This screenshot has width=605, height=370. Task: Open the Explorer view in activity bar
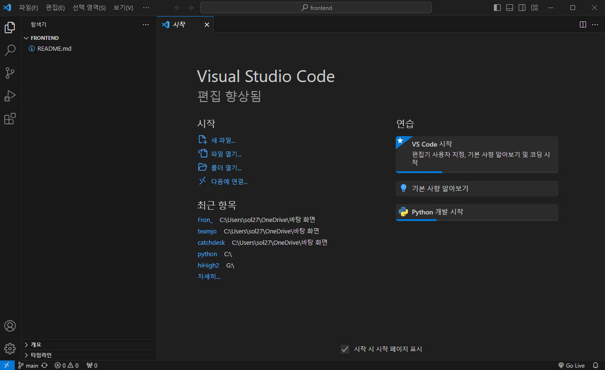point(10,28)
